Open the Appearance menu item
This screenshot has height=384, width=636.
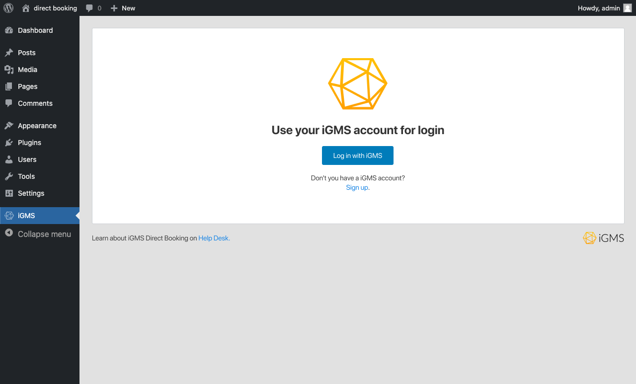tap(40, 126)
